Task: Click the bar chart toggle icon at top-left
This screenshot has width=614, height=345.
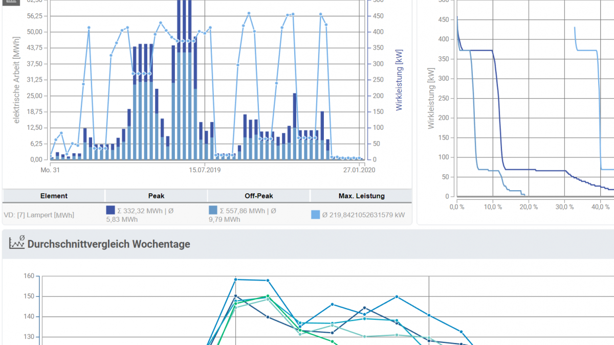Action: (x=12, y=2)
